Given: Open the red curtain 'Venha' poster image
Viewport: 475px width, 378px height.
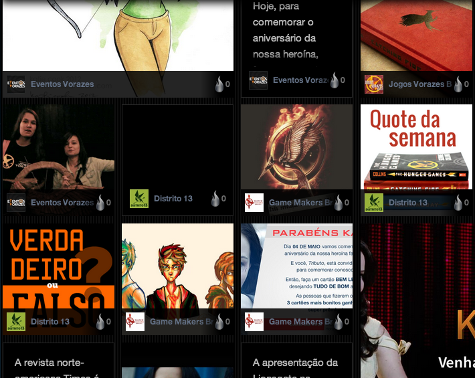Looking at the screenshot, I should 417,301.
